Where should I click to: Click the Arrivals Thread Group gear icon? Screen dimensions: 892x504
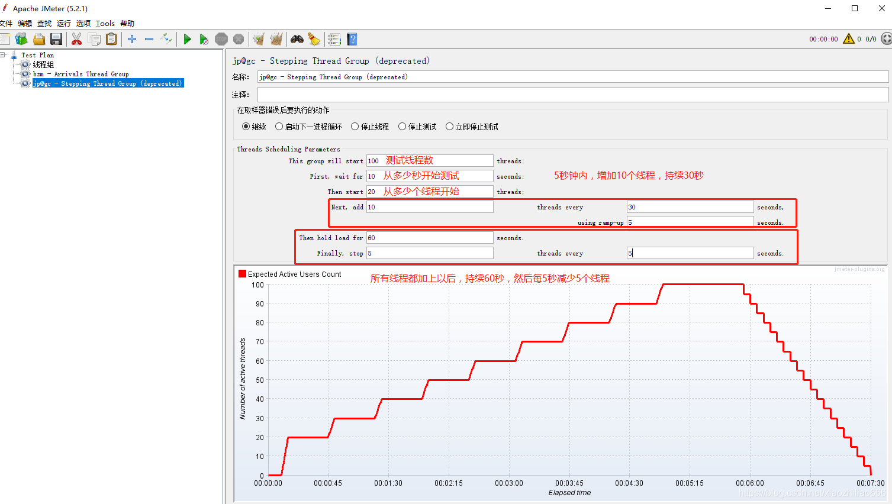pyautogui.click(x=25, y=74)
